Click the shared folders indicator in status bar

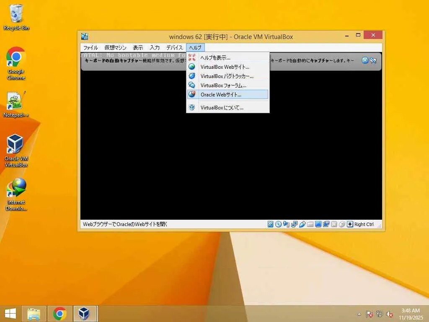click(x=310, y=224)
